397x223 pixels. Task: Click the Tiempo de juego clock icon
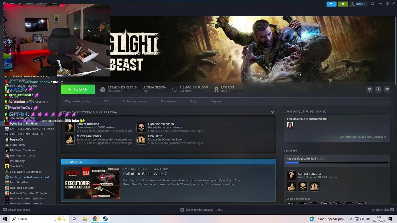(x=175, y=89)
